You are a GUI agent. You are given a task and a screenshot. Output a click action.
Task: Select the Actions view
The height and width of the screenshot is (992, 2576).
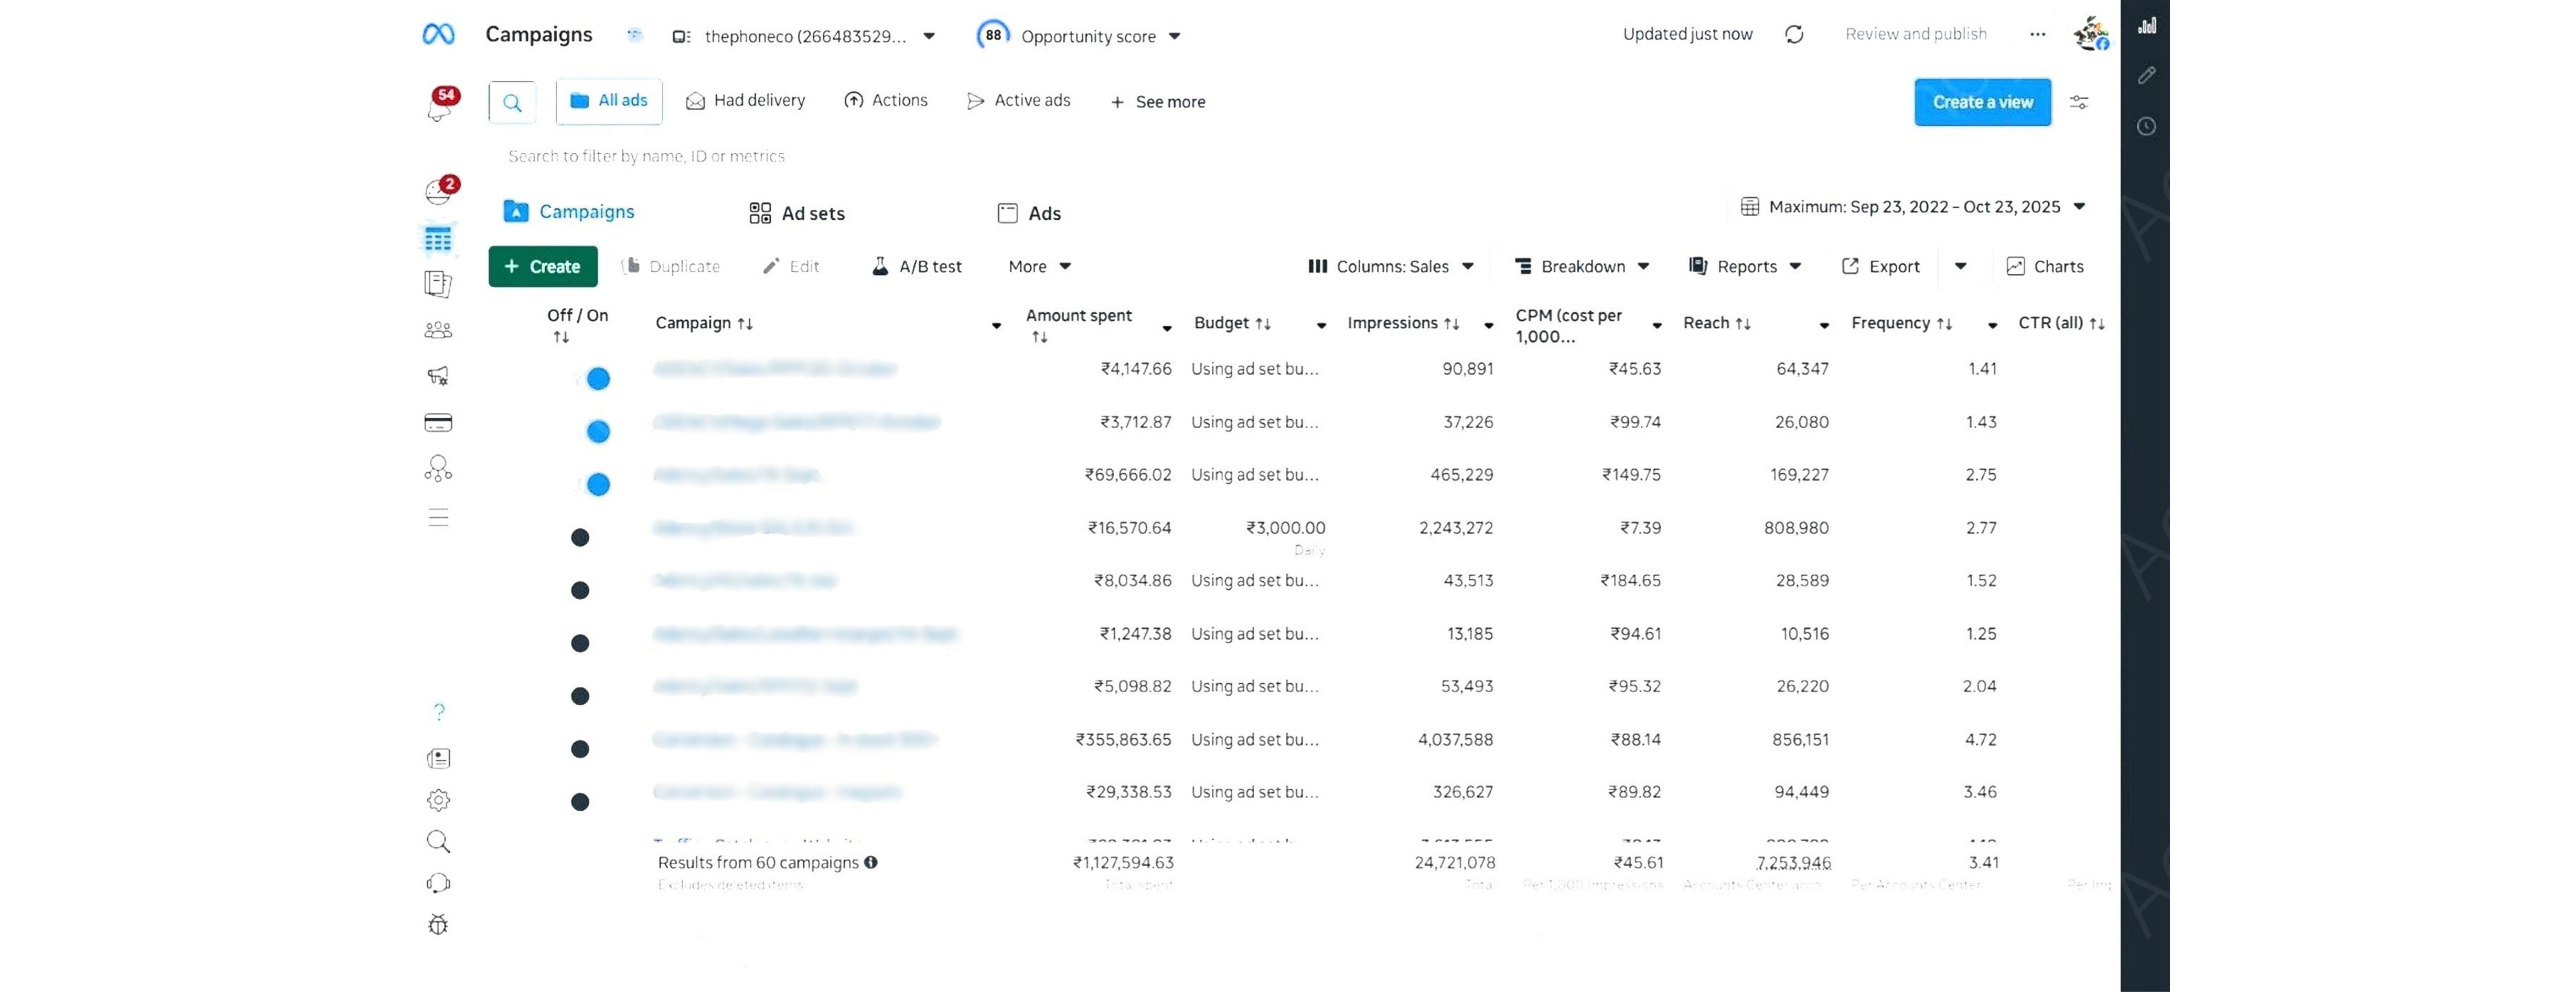point(886,101)
